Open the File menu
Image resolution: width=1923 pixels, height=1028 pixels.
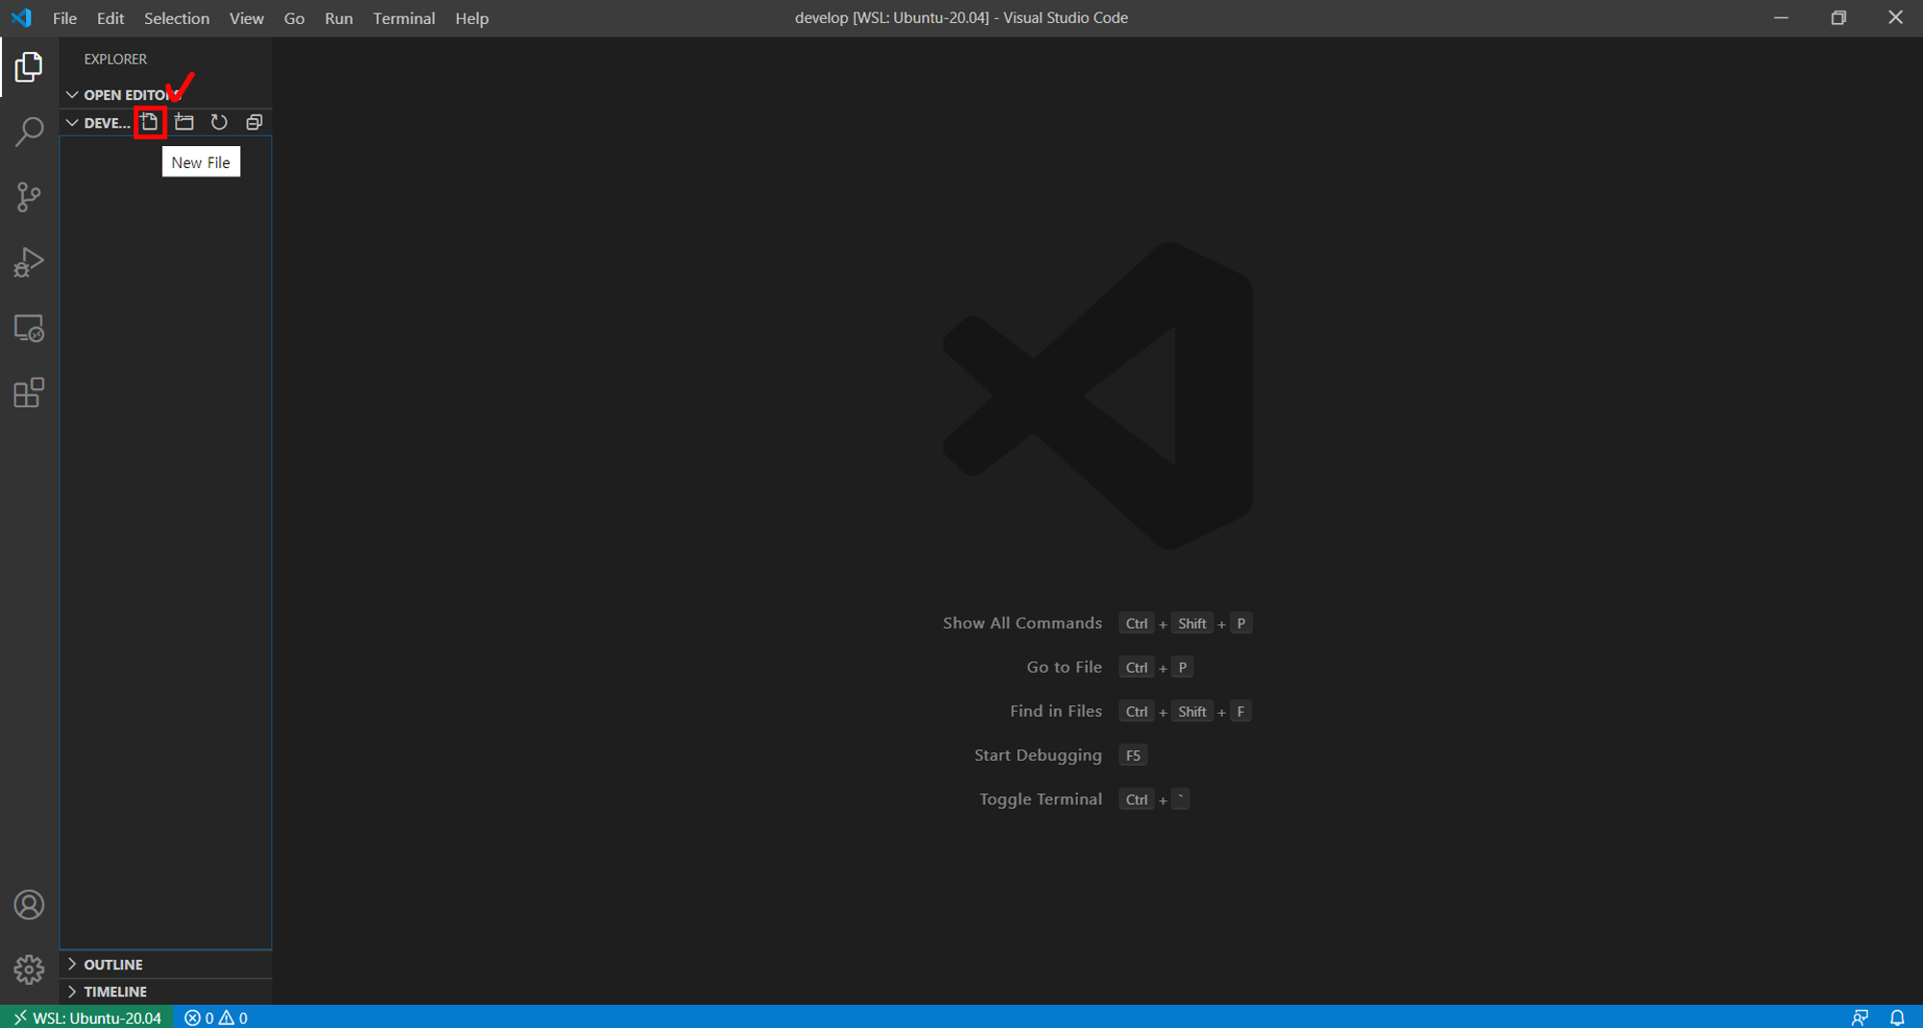pos(64,18)
